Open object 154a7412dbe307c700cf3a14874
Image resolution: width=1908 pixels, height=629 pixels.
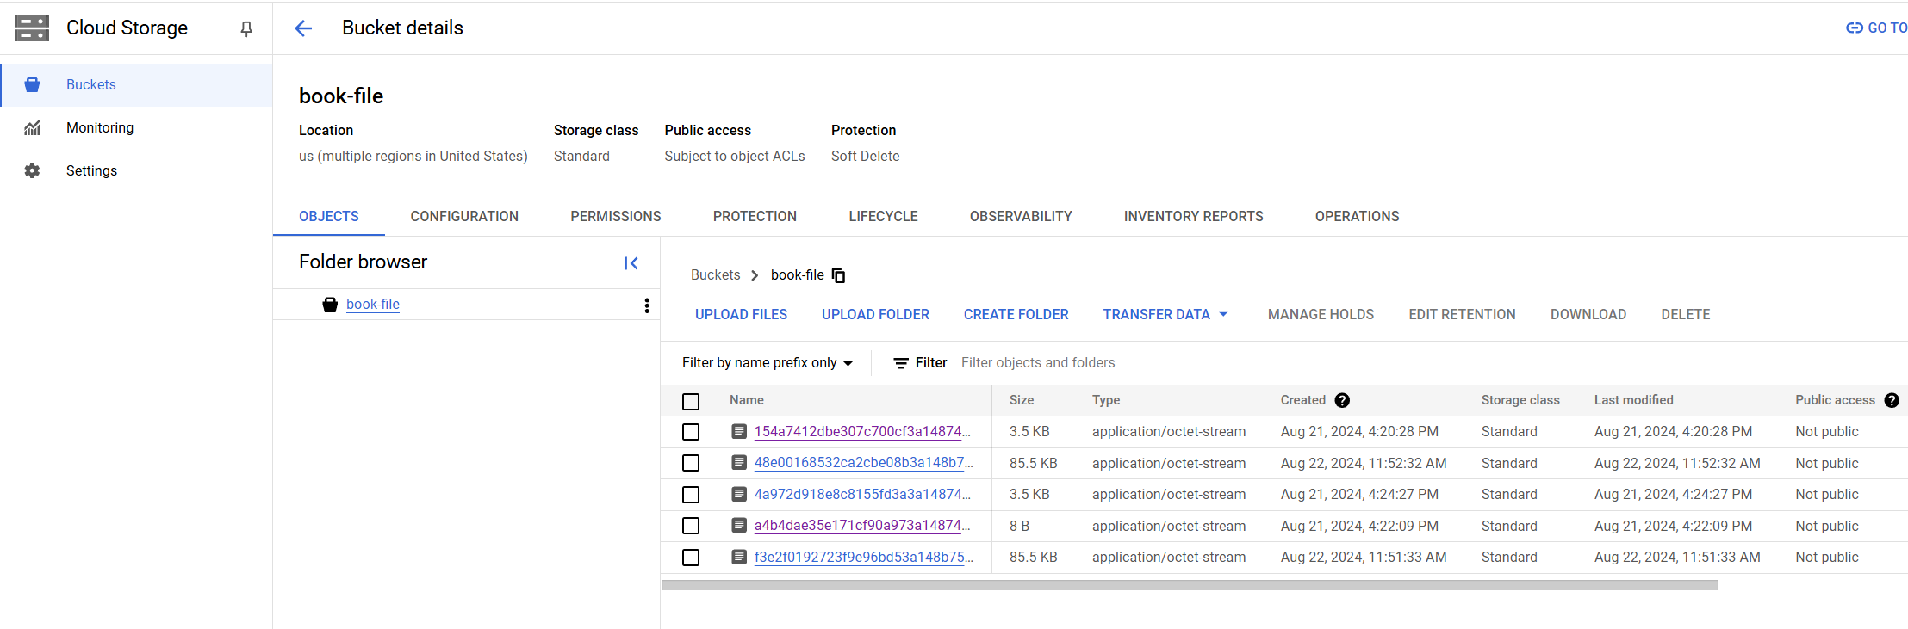point(862,432)
